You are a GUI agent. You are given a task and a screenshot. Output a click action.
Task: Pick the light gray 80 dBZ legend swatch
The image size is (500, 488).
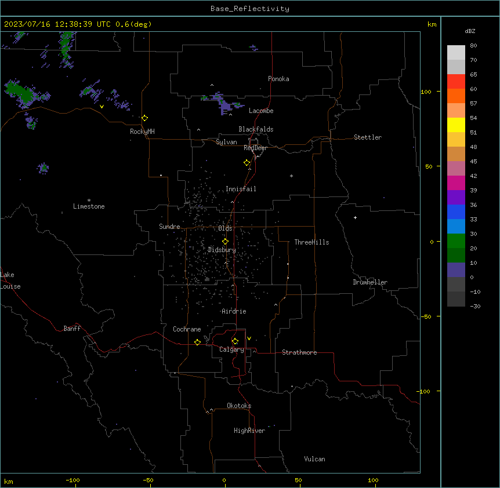[x=456, y=52]
